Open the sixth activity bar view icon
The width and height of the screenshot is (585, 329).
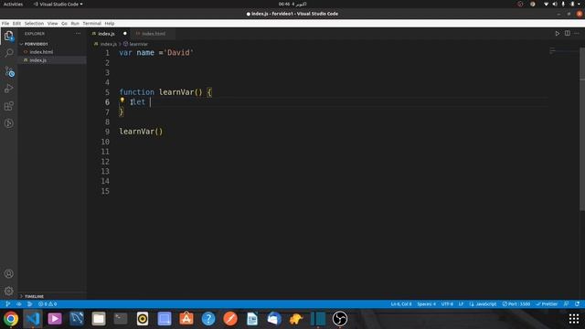click(x=9, y=123)
